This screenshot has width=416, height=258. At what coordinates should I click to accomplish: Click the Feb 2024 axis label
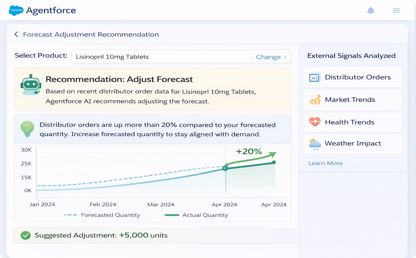(x=103, y=205)
